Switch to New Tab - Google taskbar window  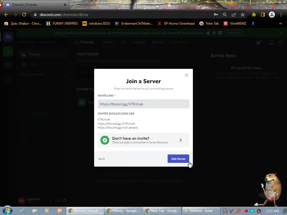(x=162, y=211)
